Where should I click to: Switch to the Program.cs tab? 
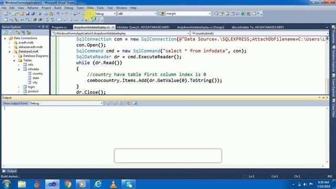point(59,27)
